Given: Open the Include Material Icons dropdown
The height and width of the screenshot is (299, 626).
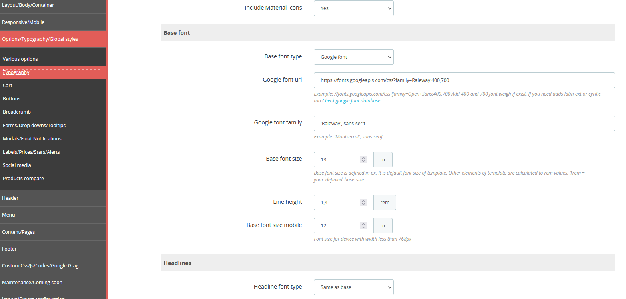Looking at the screenshot, I should tap(353, 8).
